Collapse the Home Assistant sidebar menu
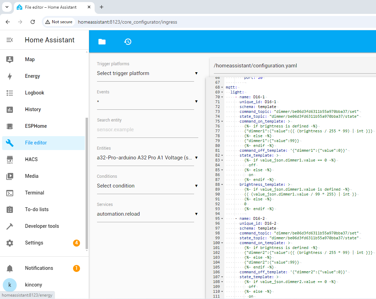Screen dimensions: 376x299 click(x=10, y=40)
